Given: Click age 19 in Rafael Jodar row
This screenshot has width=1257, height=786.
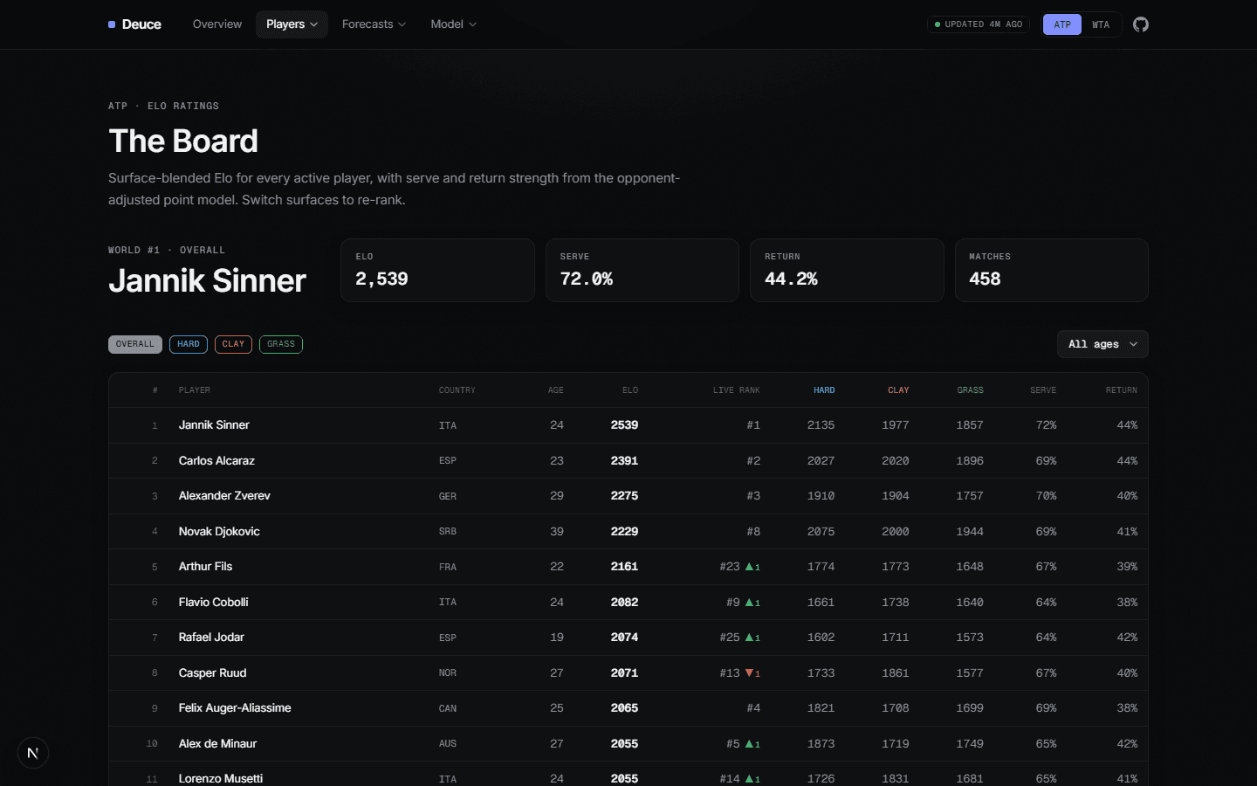Looking at the screenshot, I should [x=557, y=638].
